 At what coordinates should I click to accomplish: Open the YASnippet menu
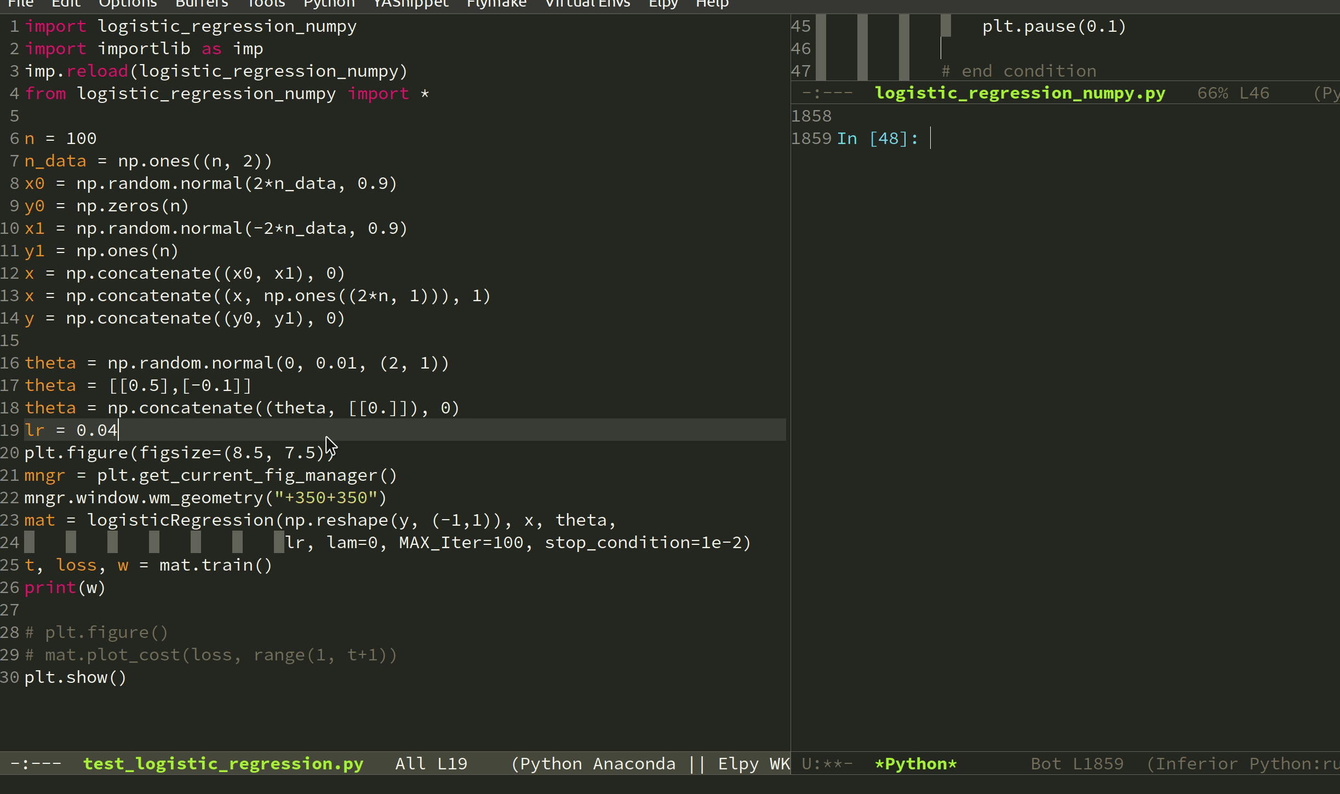pyautogui.click(x=411, y=4)
